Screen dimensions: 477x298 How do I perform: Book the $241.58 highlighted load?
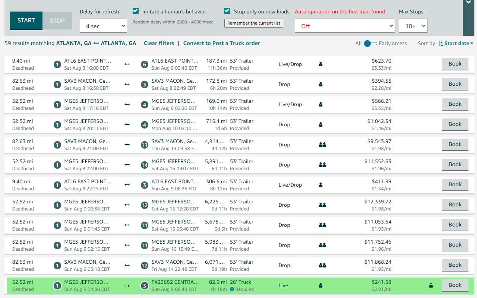tap(455, 285)
